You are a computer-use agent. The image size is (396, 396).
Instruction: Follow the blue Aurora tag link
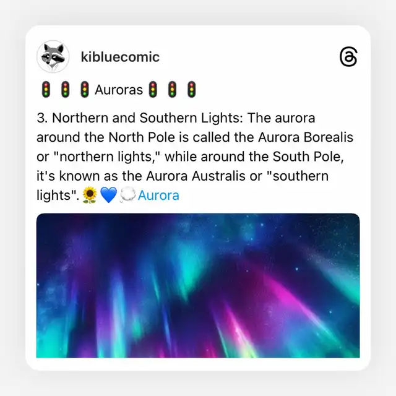[158, 196]
